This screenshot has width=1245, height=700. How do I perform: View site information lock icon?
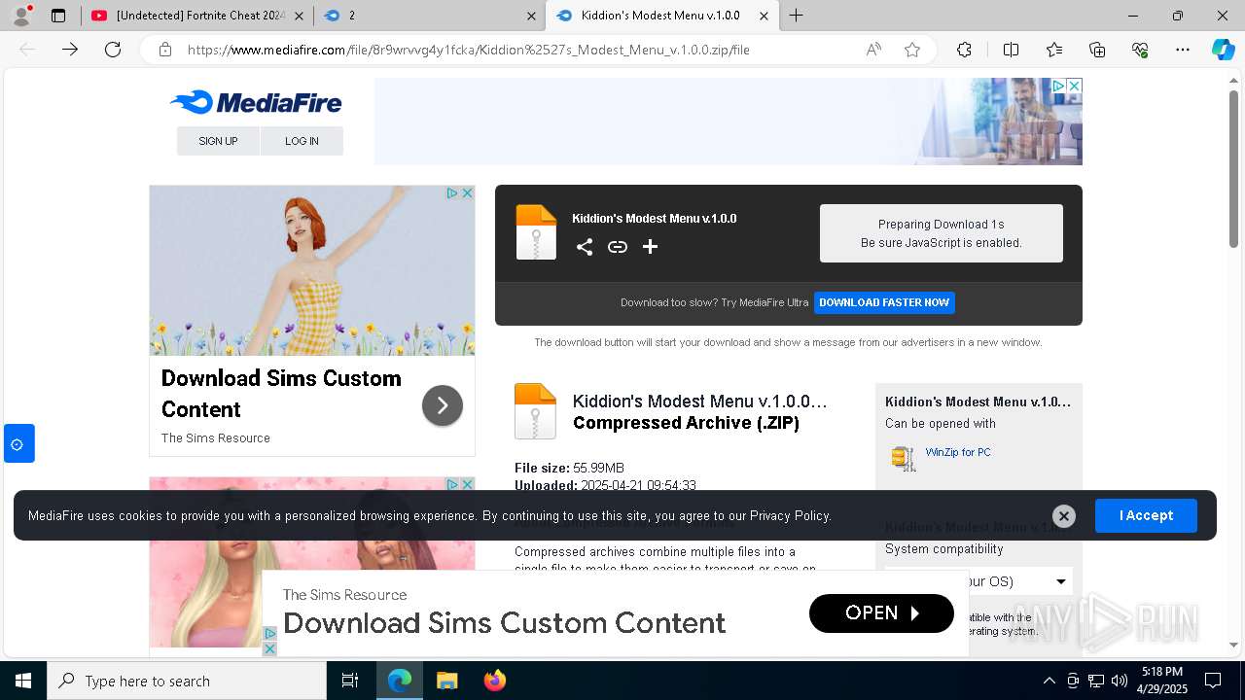[x=165, y=50]
